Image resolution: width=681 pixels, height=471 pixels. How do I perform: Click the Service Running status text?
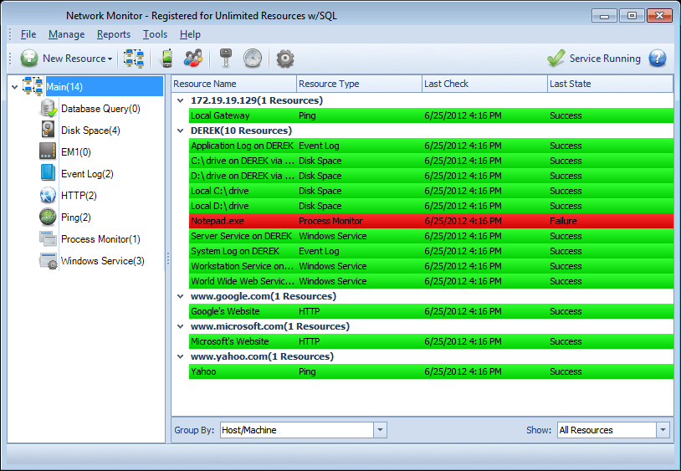tap(605, 59)
